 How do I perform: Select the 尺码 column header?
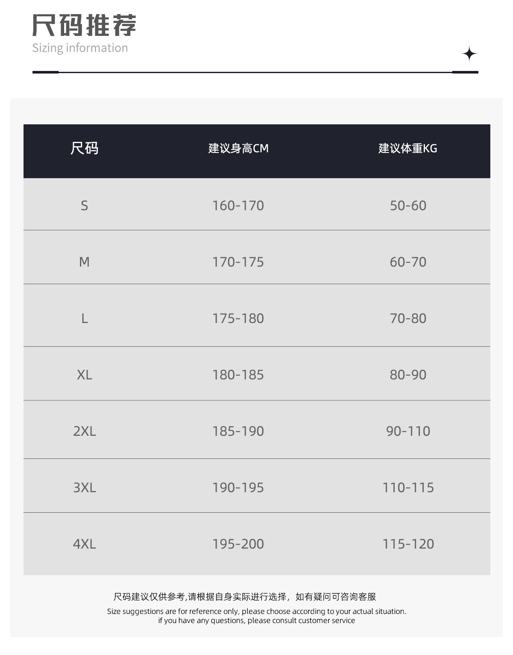coord(84,148)
